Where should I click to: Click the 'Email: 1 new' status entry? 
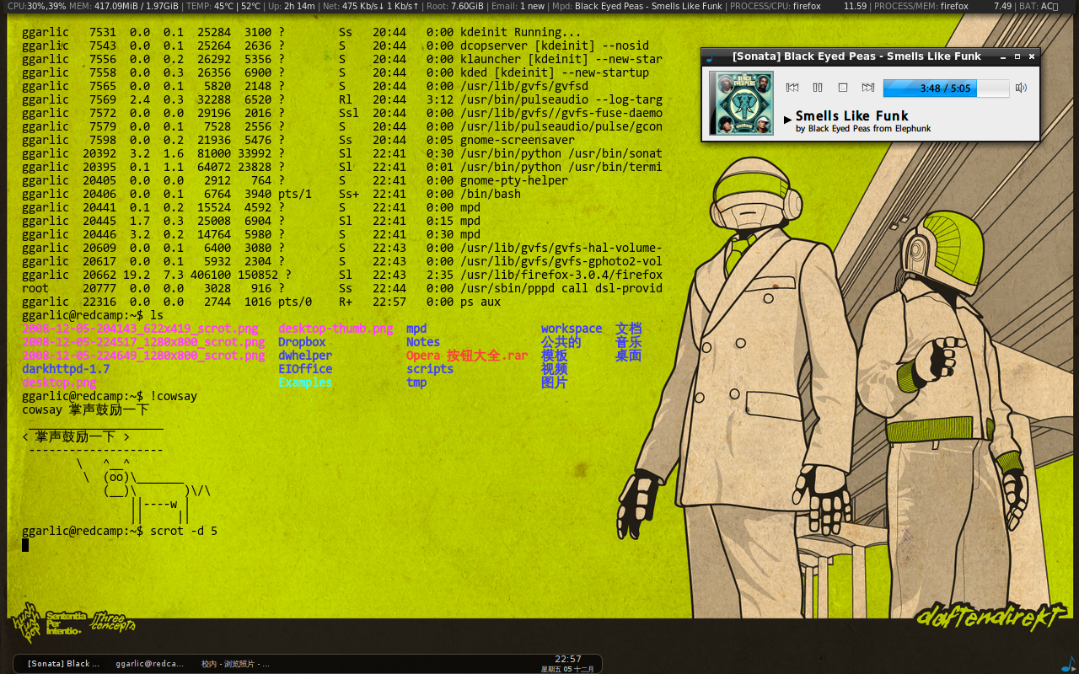[x=518, y=6]
